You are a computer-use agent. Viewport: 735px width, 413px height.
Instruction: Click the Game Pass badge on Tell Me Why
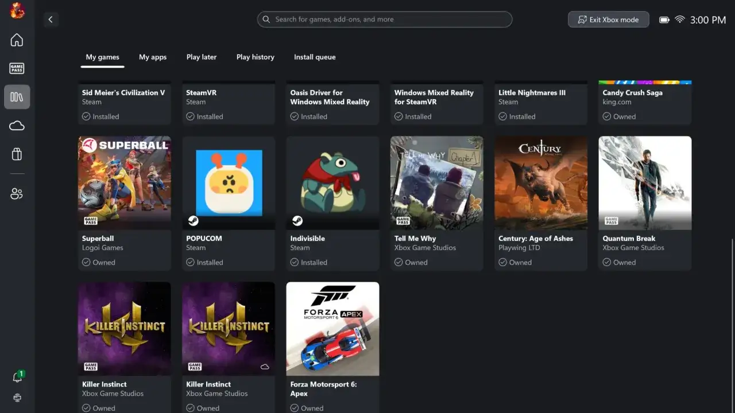(x=403, y=221)
